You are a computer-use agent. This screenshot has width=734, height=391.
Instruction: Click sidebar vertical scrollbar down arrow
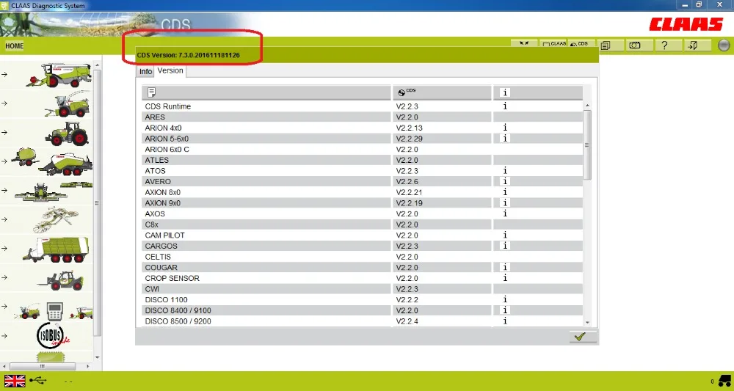pyautogui.click(x=98, y=358)
